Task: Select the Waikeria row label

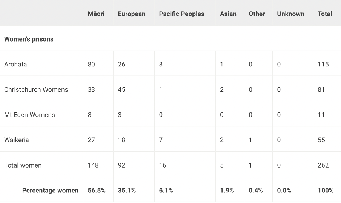Action: coord(17,140)
